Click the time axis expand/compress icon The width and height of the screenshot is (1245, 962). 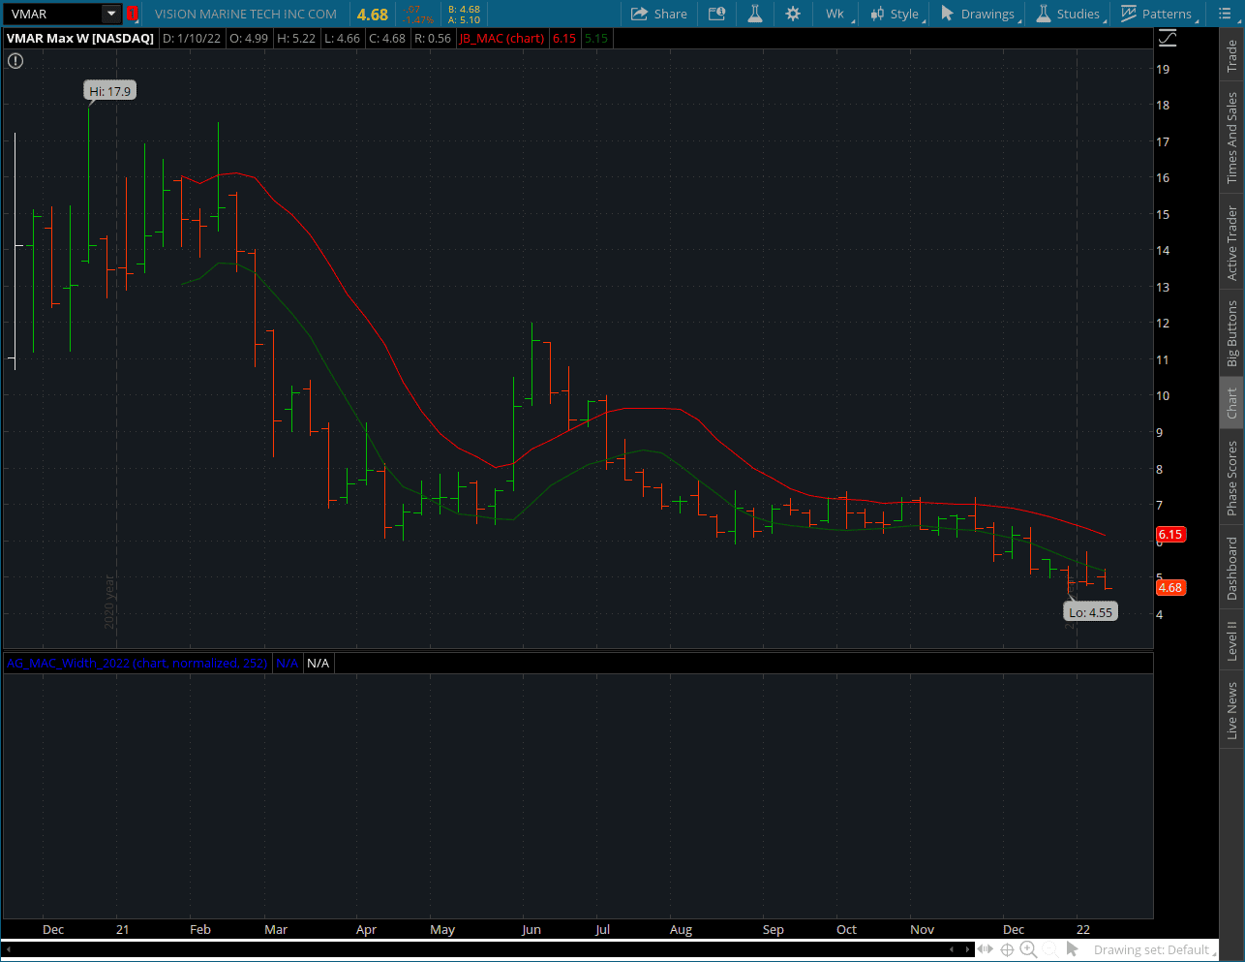tap(986, 949)
